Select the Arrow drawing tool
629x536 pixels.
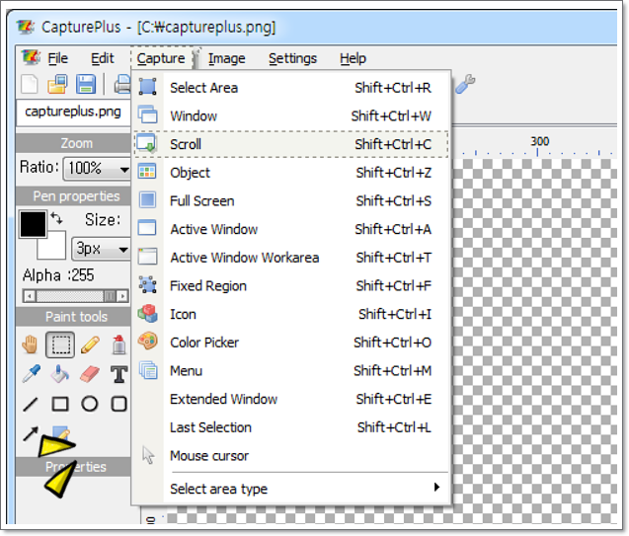click(x=31, y=433)
